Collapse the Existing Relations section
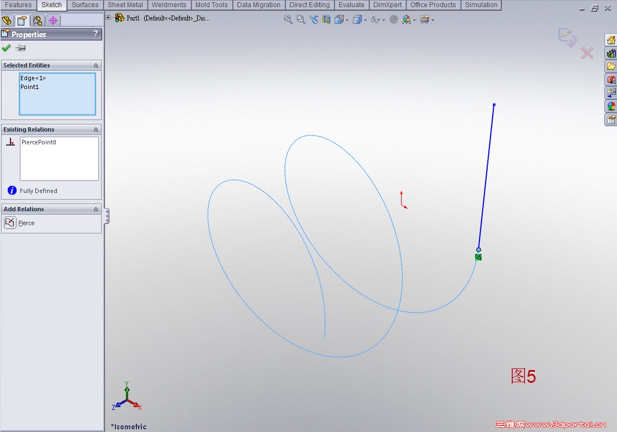Viewport: 617px width, 432px height. click(96, 129)
